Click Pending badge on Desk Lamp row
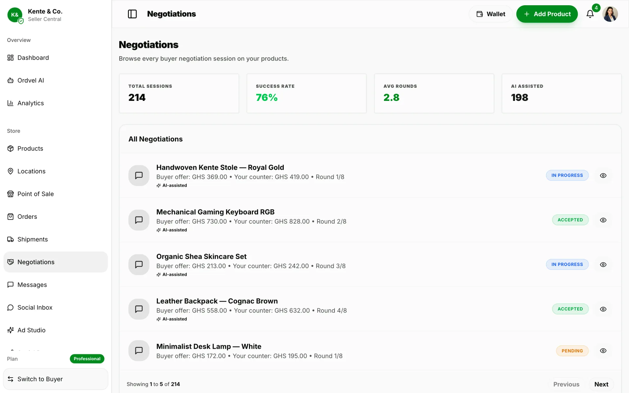Viewport: 629px width, 393px height. 572,351
